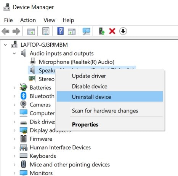
Task: Choose Scan for hardware changes menu entry
Action: (x=110, y=111)
